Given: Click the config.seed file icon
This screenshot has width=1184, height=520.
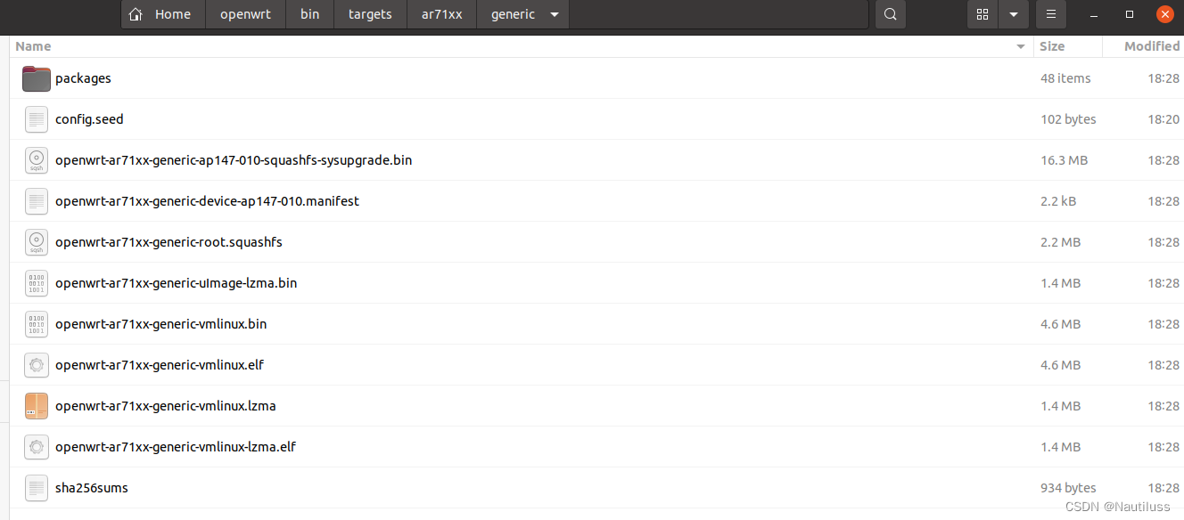Looking at the screenshot, I should 37,119.
